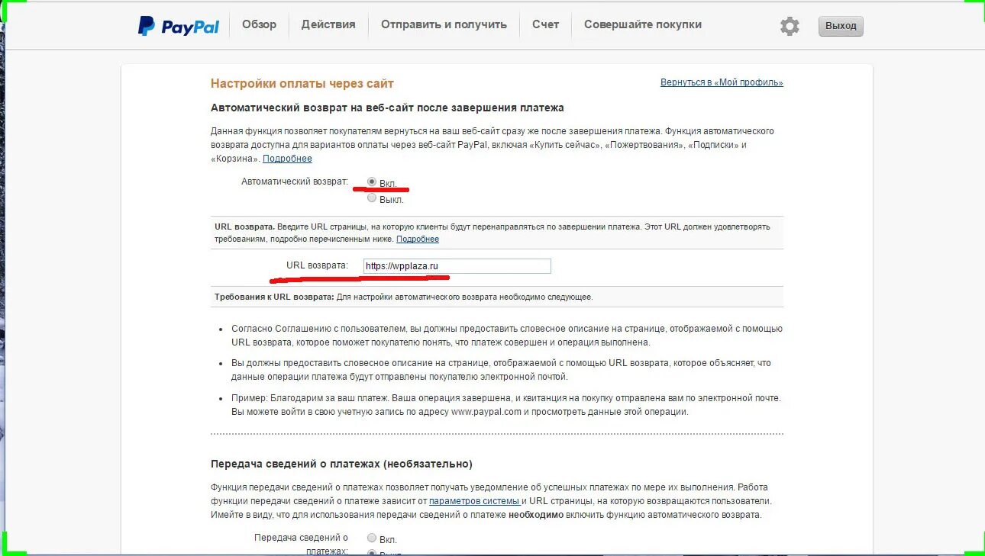Go to the Действия menu item
Screen dimensions: 985x556
pyautogui.click(x=328, y=24)
